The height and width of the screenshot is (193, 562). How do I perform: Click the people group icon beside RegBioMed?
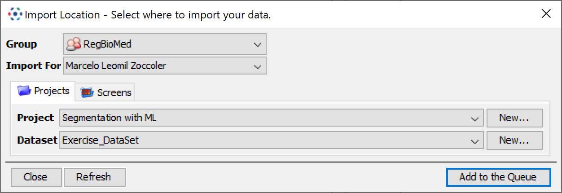[74, 44]
